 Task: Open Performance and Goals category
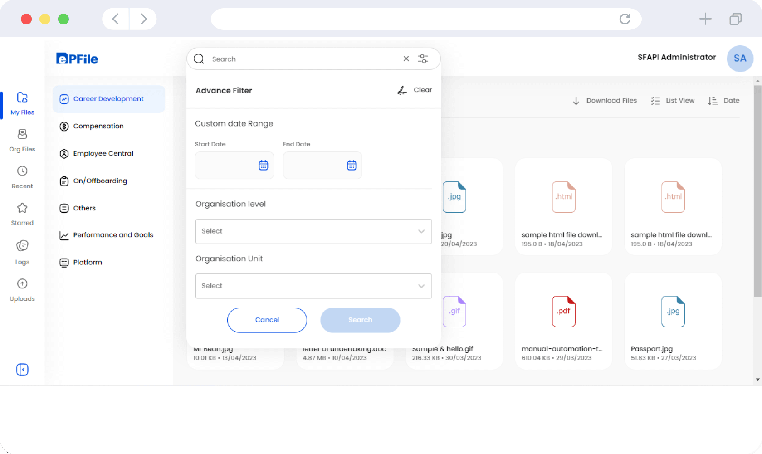pyautogui.click(x=113, y=235)
